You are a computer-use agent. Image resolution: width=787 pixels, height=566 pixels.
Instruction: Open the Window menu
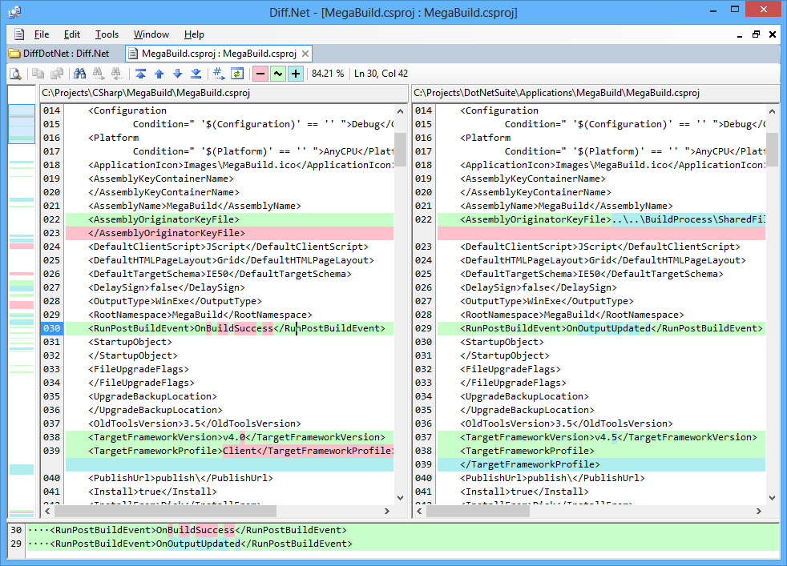[151, 34]
